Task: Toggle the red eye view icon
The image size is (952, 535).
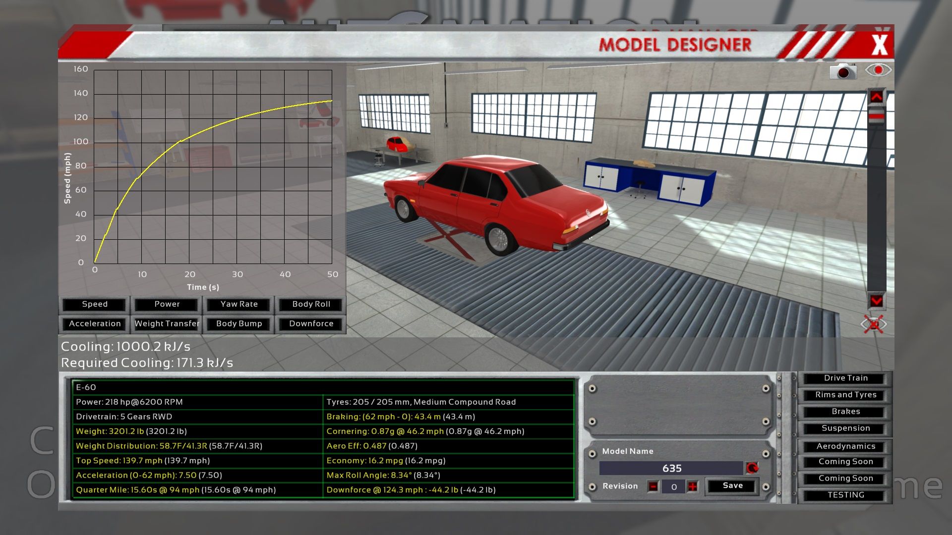Action: point(878,70)
